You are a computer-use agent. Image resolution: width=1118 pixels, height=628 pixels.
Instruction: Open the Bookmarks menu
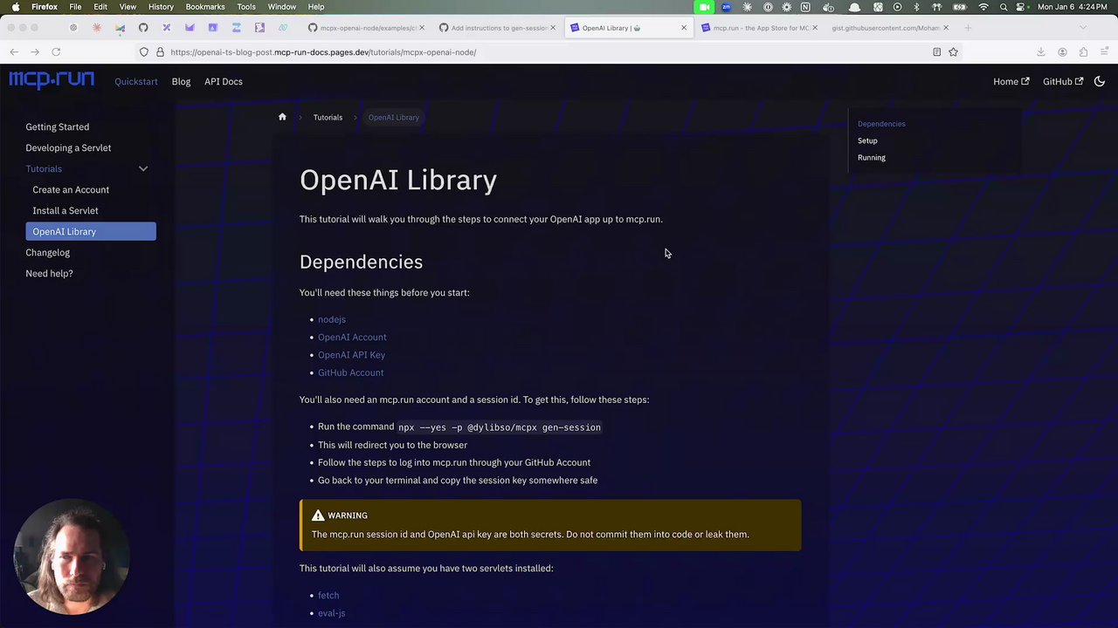coord(205,7)
